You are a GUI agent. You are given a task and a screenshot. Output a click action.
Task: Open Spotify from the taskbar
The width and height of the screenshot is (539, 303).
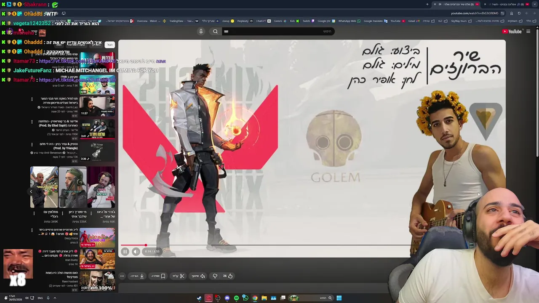(236, 298)
